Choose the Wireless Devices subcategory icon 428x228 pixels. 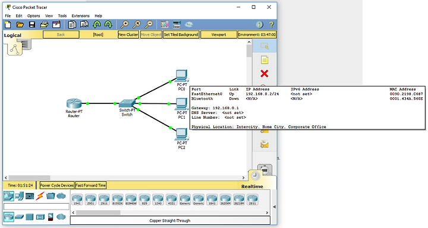point(40,217)
